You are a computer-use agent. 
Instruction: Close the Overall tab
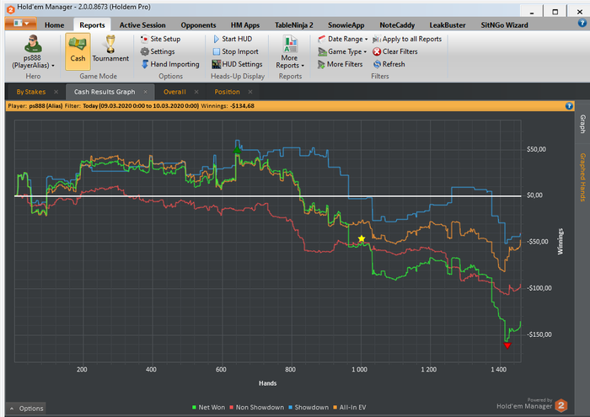[196, 92]
